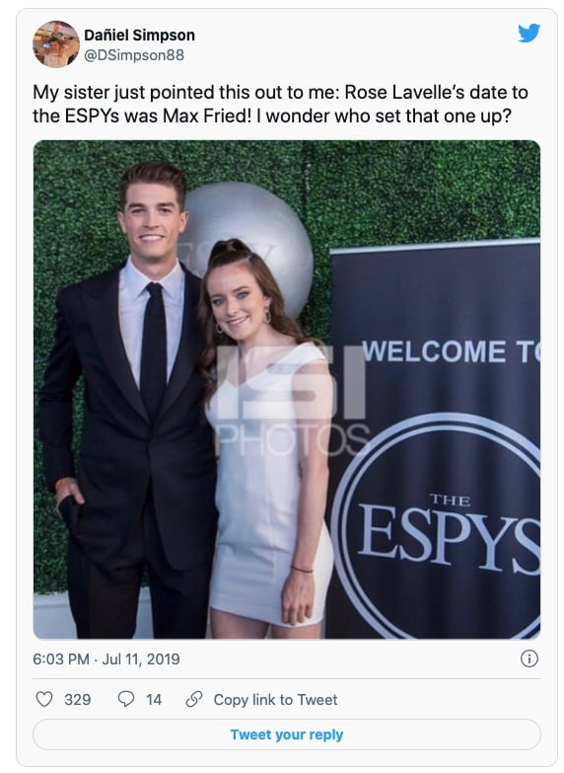The image size is (564, 773).
Task: Select Copy link to Tweet
Action: point(275,700)
